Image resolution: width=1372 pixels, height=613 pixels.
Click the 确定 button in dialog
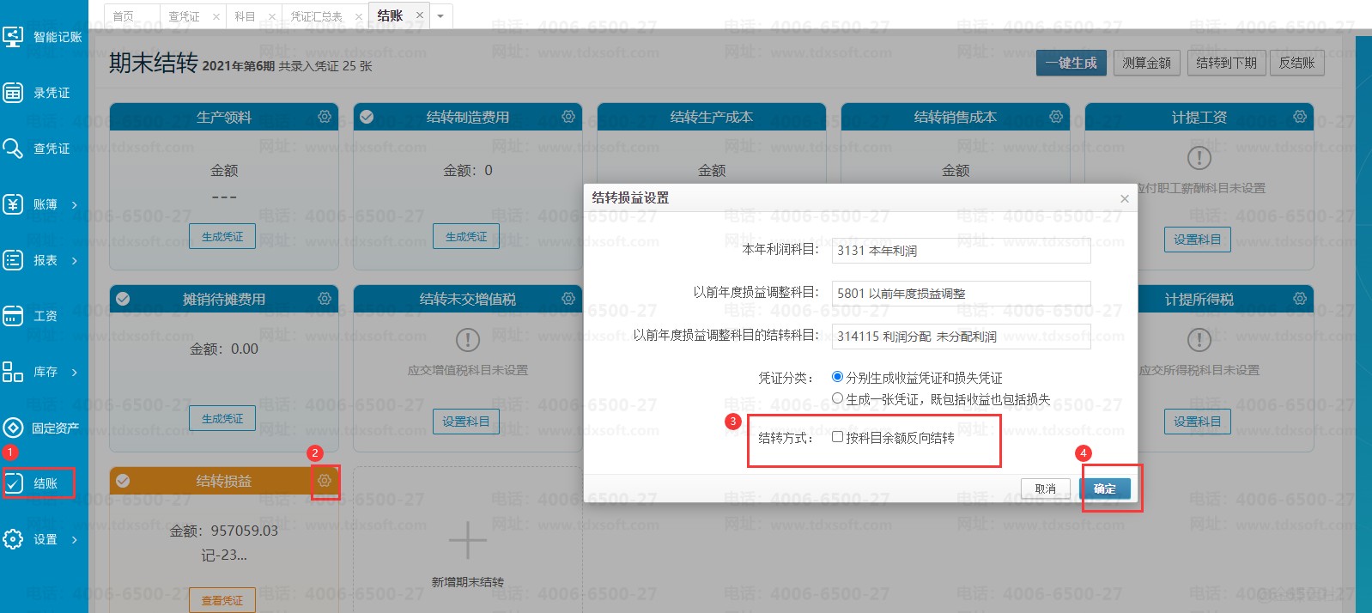point(1104,489)
